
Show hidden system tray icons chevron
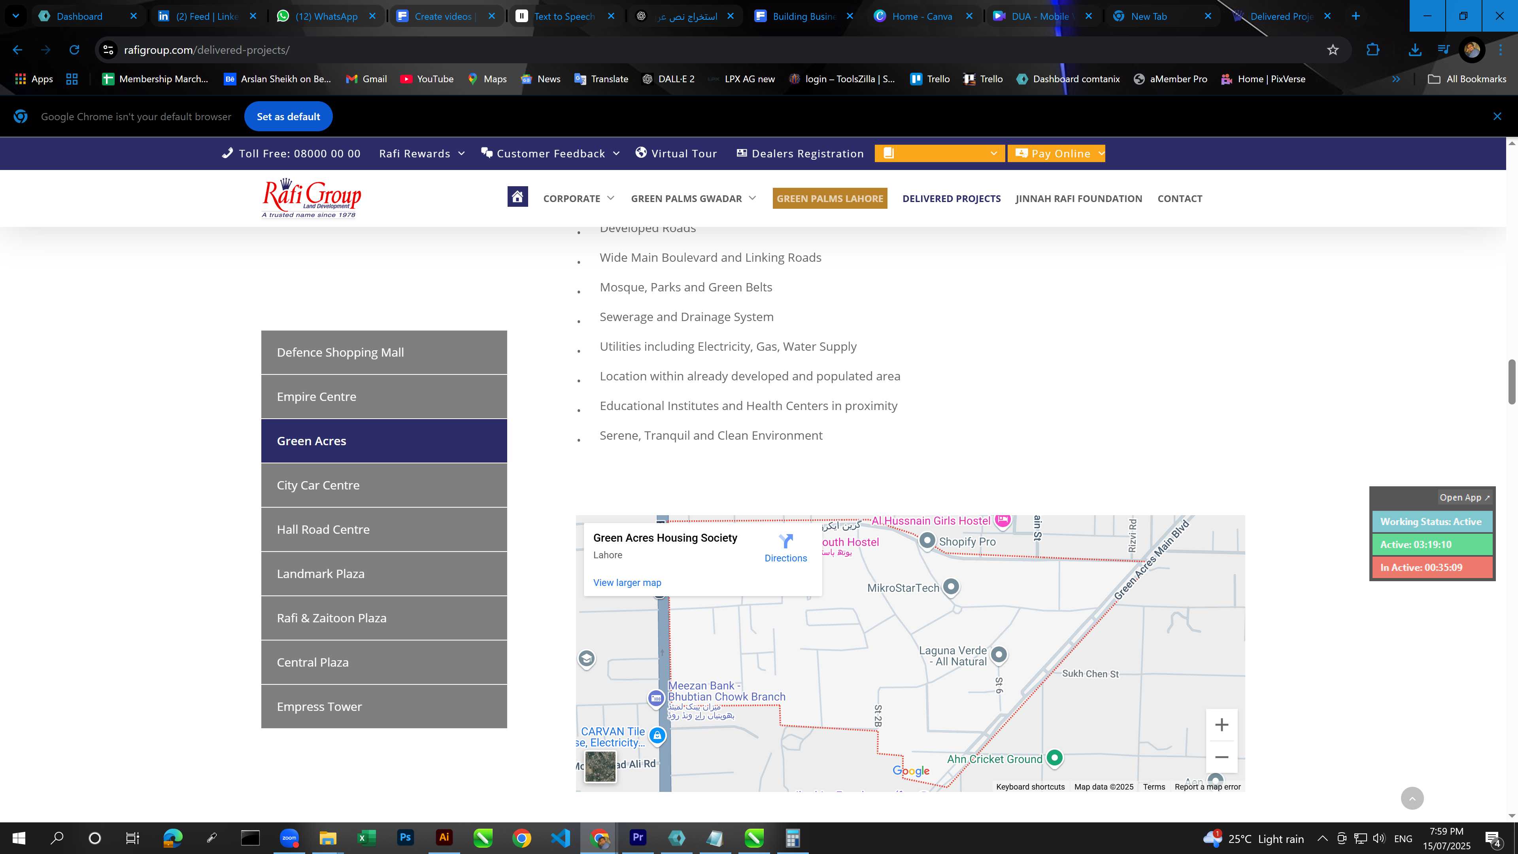point(1322,839)
